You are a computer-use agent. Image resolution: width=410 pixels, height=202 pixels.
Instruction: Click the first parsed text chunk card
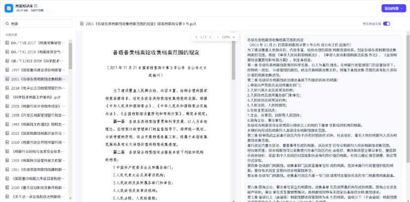point(323,107)
